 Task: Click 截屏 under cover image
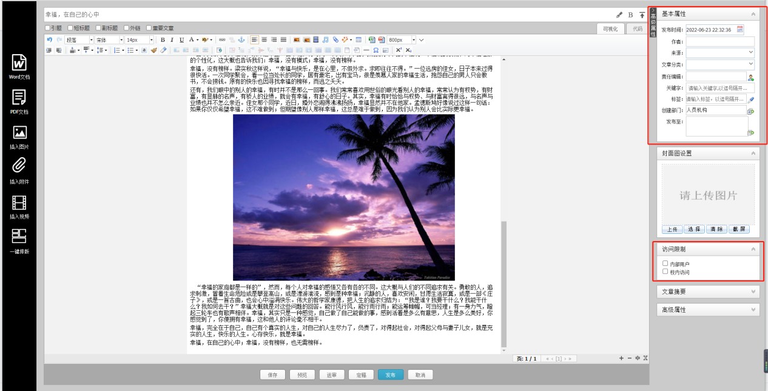coord(740,229)
